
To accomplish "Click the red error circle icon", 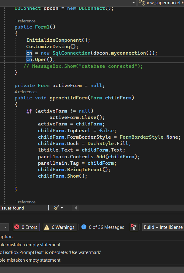I will pos(17,227).
